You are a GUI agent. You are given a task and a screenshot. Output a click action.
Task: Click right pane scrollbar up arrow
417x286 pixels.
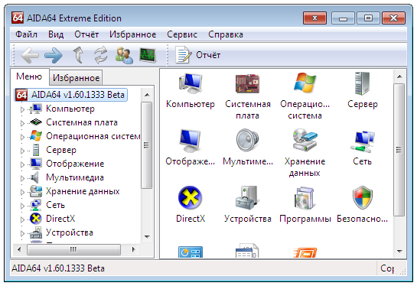(x=399, y=76)
